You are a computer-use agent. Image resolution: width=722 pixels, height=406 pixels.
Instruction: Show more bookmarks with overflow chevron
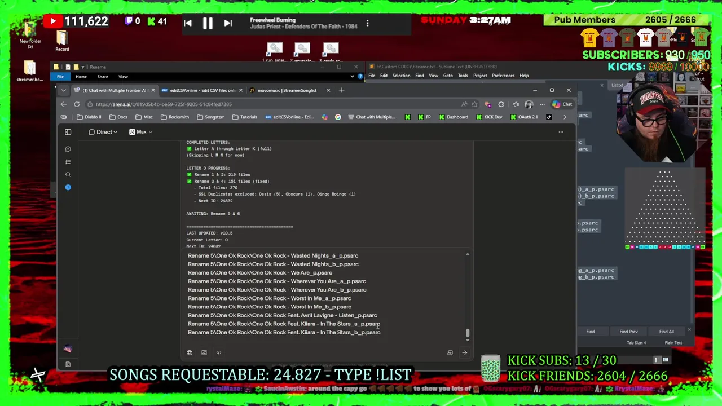(x=565, y=117)
